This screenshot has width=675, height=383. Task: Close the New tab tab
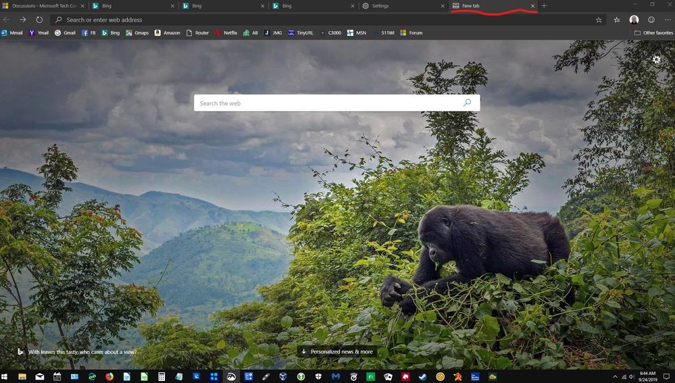tap(532, 6)
